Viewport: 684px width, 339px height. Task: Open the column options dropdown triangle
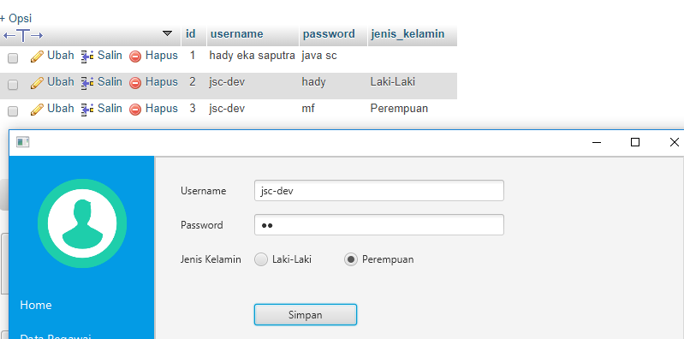pos(167,33)
